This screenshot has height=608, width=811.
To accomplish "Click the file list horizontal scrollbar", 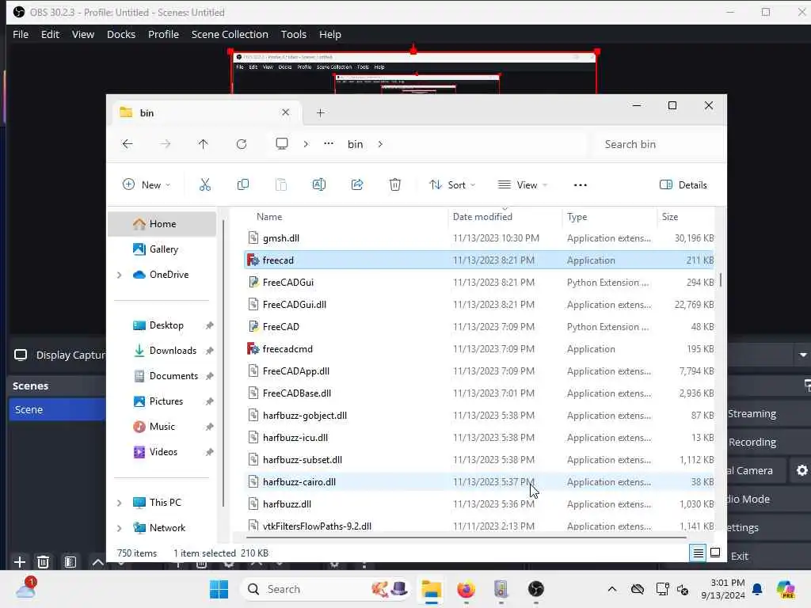I will click(466, 538).
